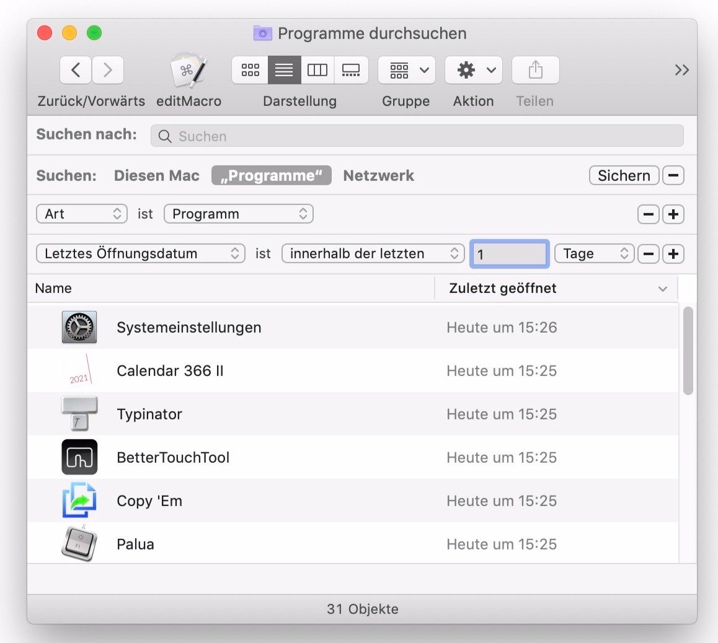Select the Typinator app icon
Viewport: 718px width, 643px height.
pos(79,413)
